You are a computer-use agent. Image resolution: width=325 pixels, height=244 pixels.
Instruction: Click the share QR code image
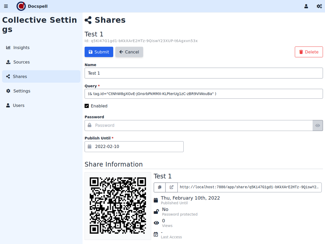118,206
